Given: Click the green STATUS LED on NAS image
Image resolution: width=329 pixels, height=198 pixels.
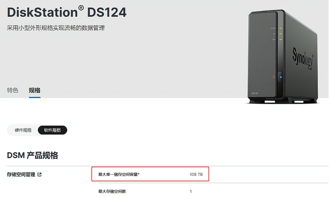Looking at the screenshot, I should [x=281, y=28].
